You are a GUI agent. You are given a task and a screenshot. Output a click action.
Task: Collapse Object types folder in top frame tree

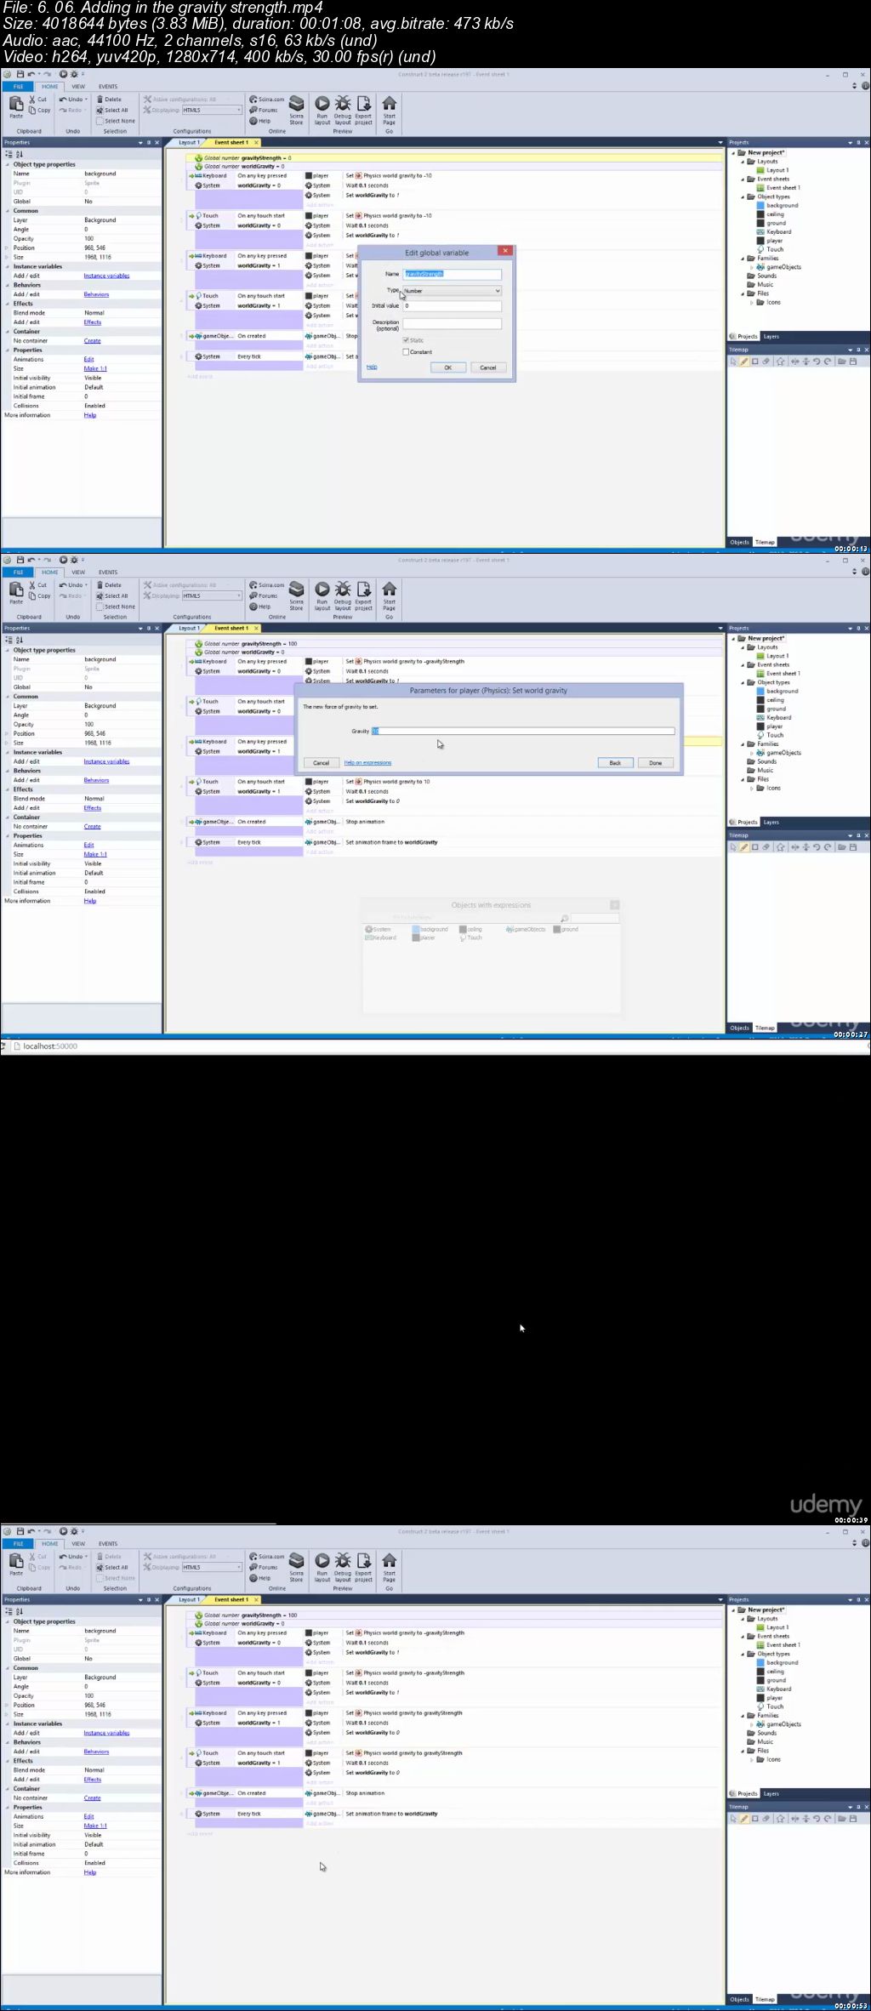click(743, 197)
